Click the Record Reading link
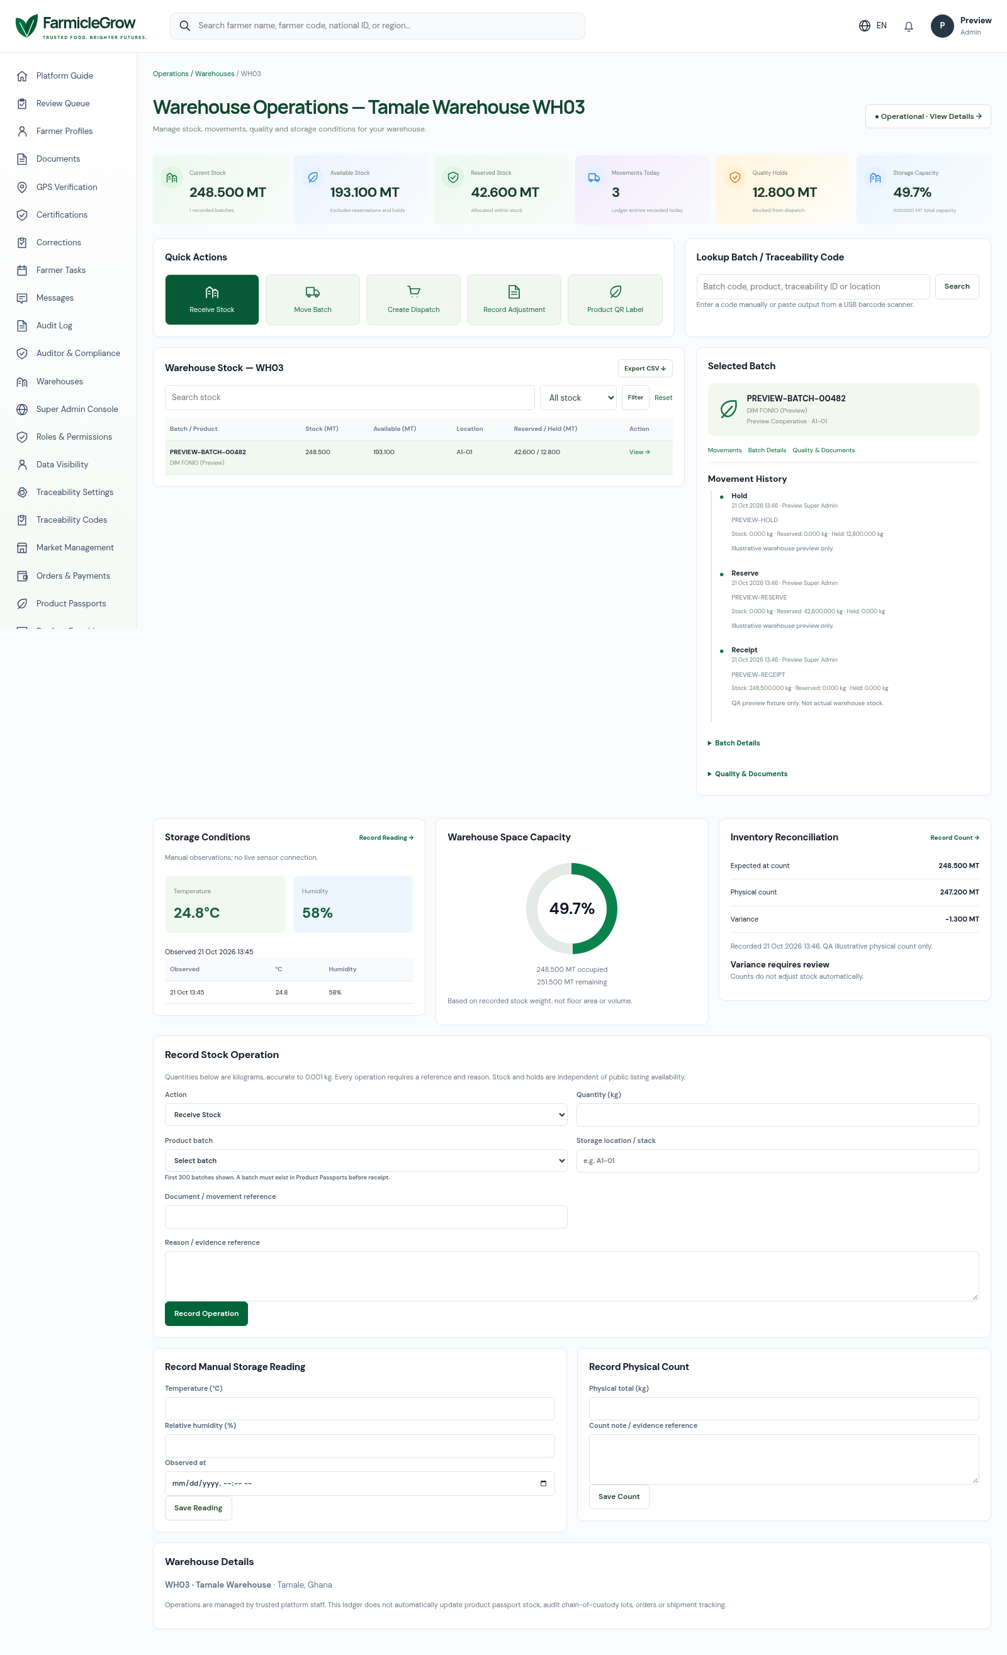This screenshot has width=1007, height=1655. point(386,838)
